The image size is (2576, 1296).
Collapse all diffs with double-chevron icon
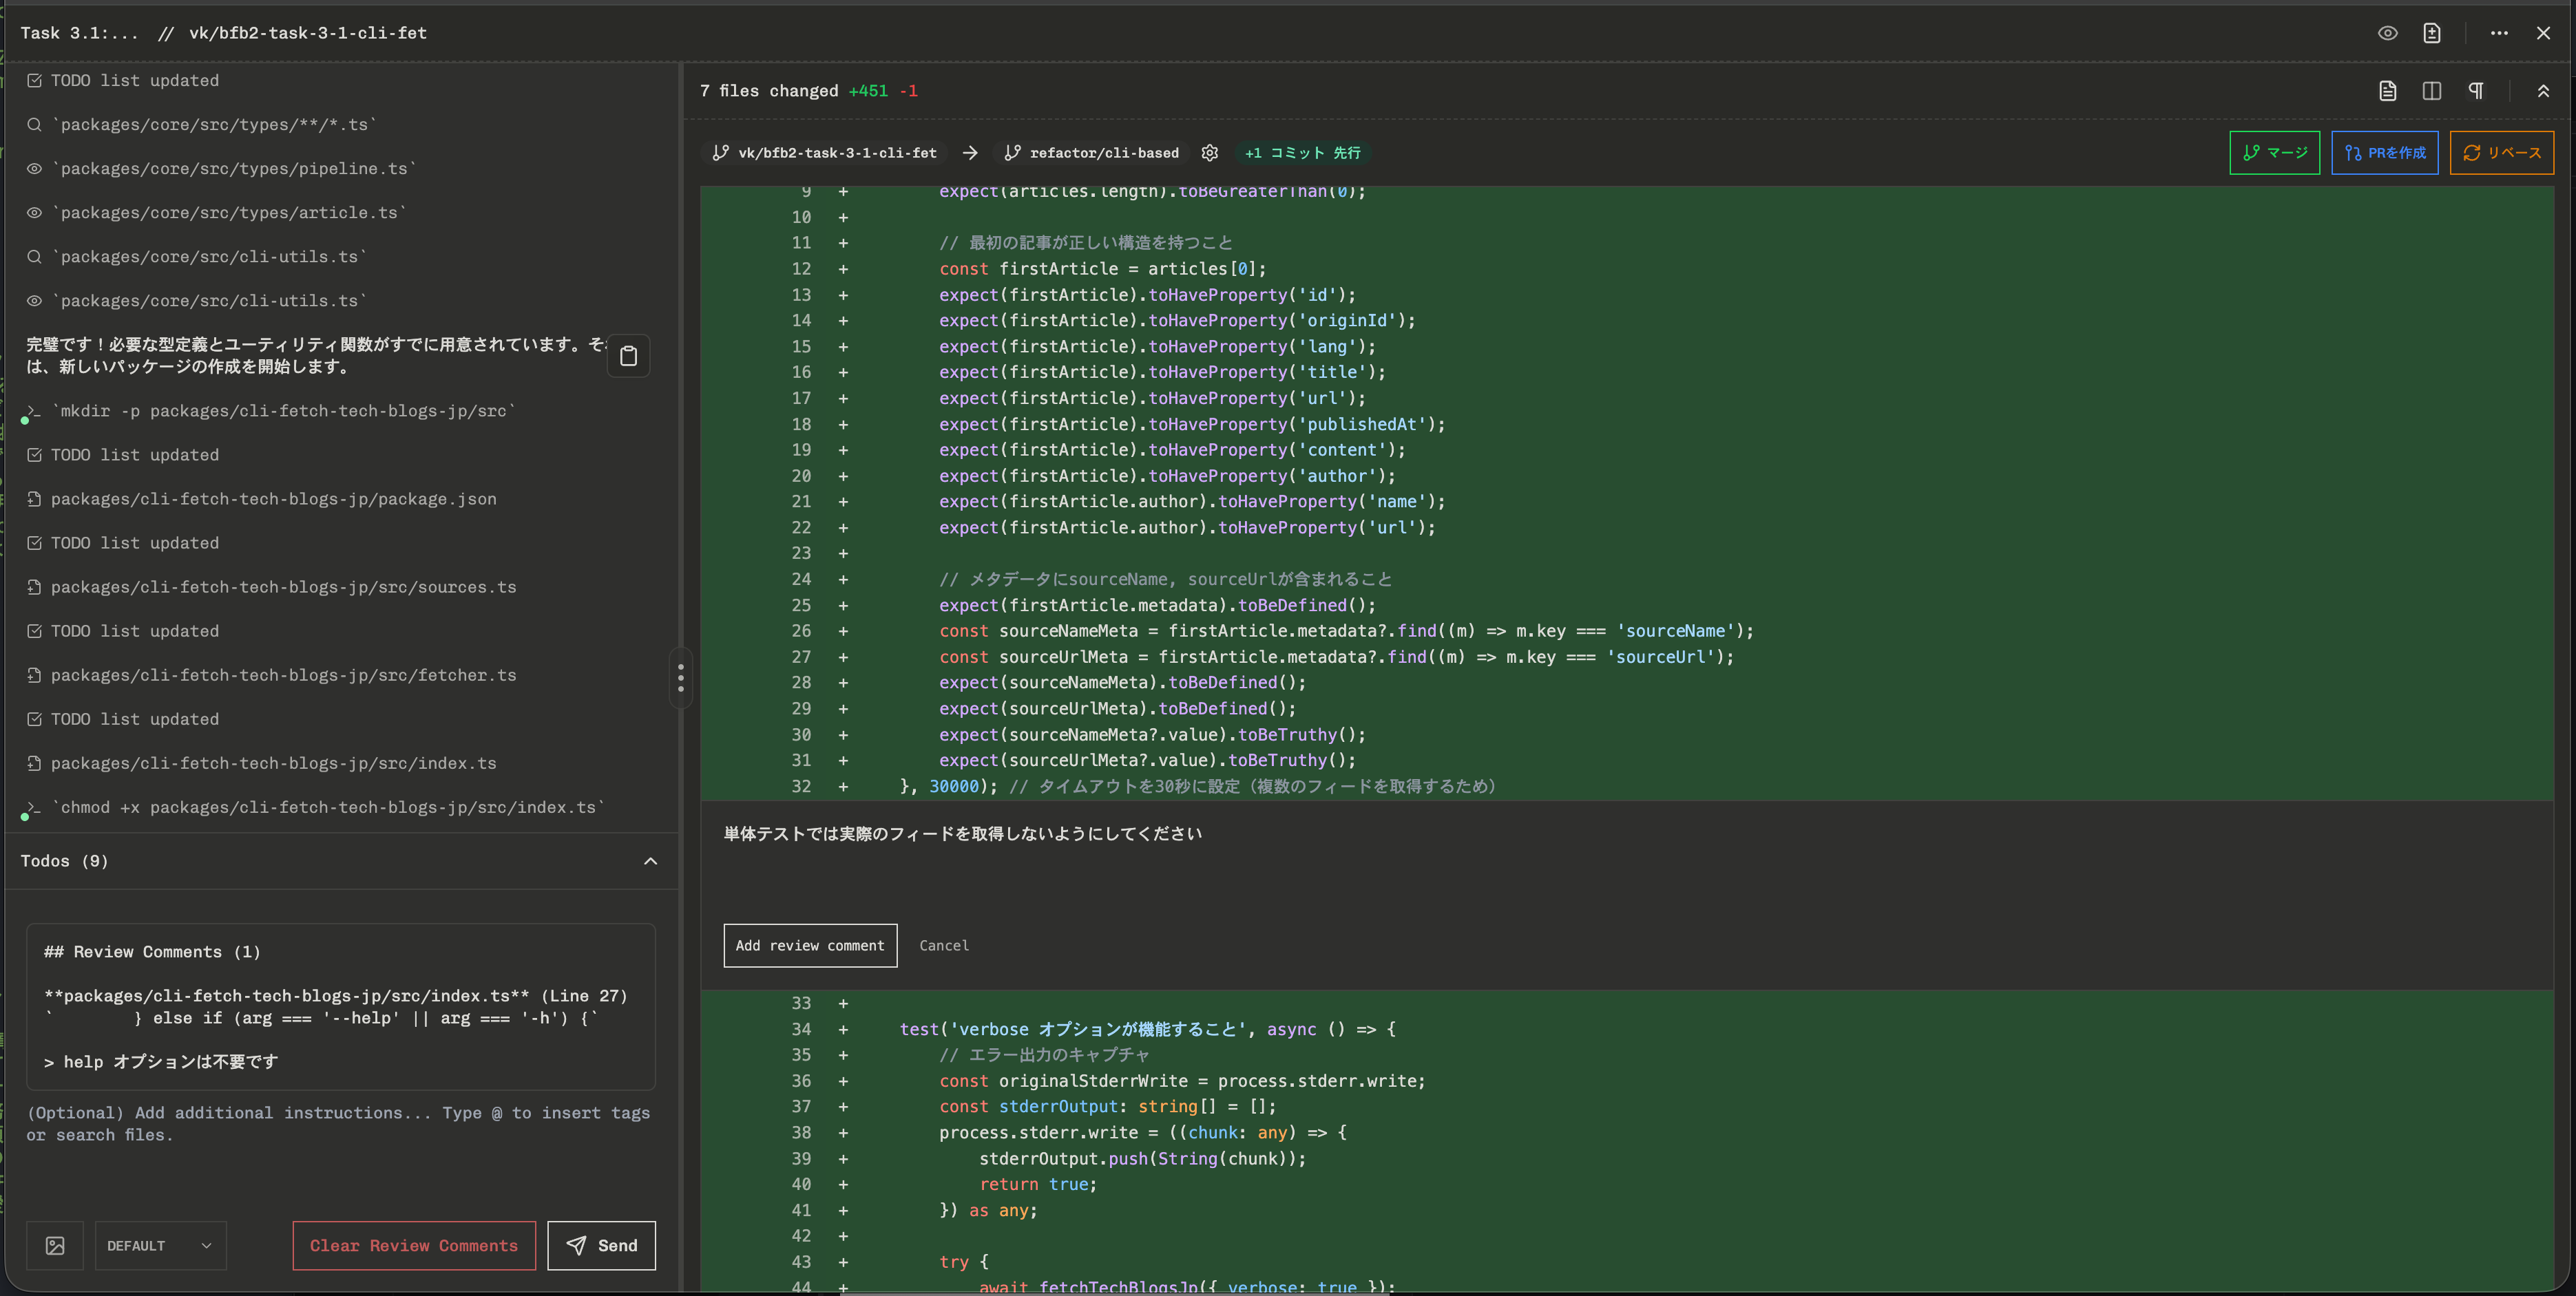(x=2543, y=91)
